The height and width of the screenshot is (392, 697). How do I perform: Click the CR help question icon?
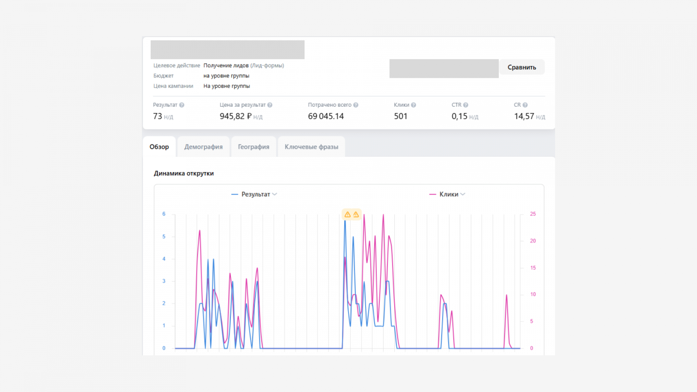[525, 105]
